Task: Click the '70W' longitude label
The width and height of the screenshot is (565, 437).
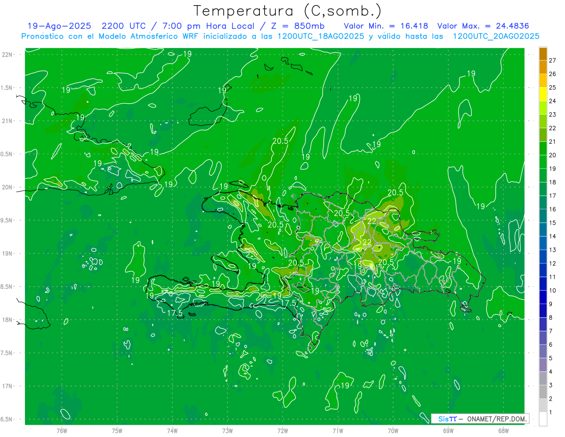Action: click(x=393, y=431)
